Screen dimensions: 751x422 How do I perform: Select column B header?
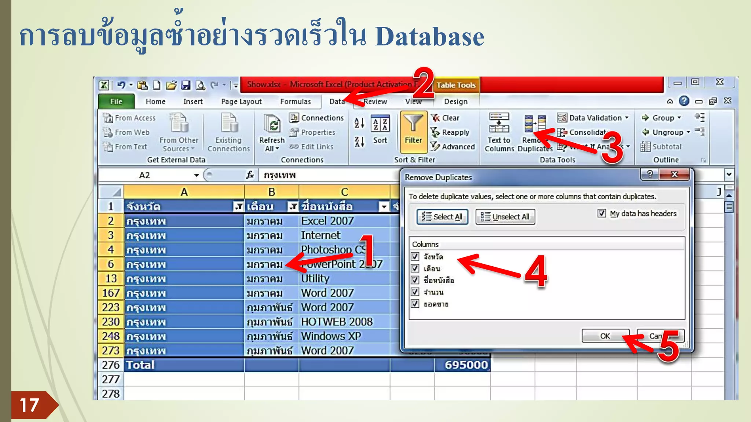pos(272,192)
